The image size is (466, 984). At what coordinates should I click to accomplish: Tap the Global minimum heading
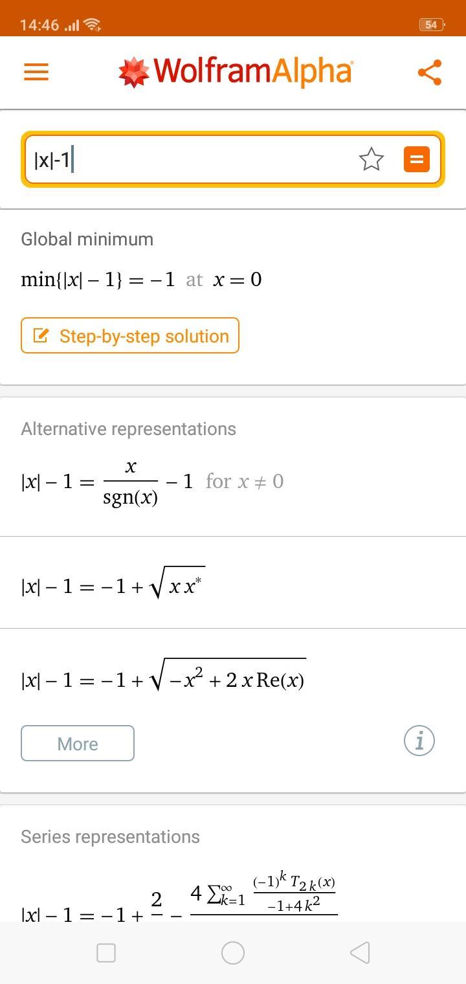point(87,239)
